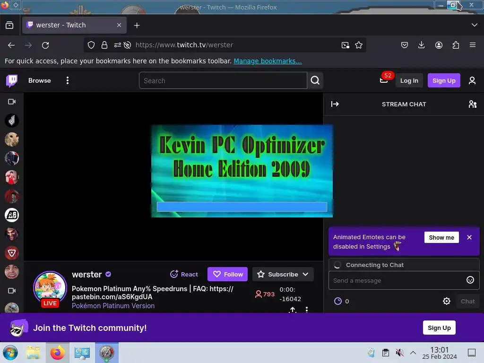Viewport: 484px width, 363px height.
Task: Focus the Twitch search field
Action: (223, 80)
